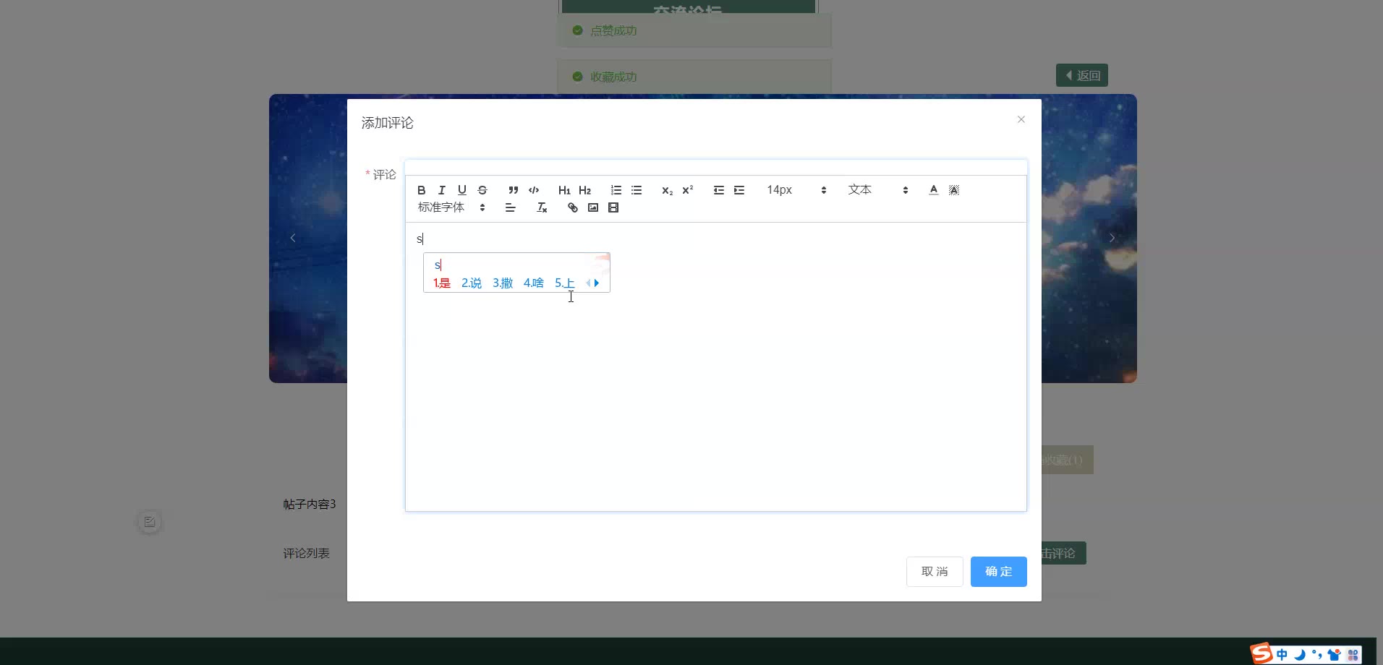Insert a video into the comment
1383x665 pixels.
click(613, 207)
